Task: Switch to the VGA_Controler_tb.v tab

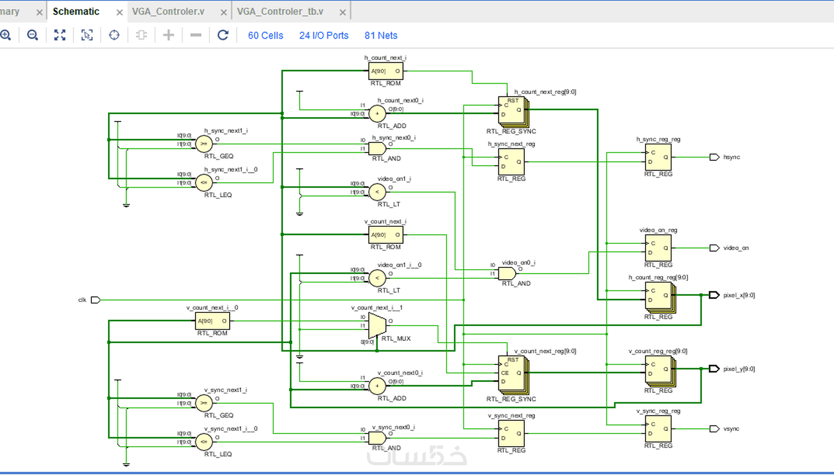Action: (x=280, y=12)
